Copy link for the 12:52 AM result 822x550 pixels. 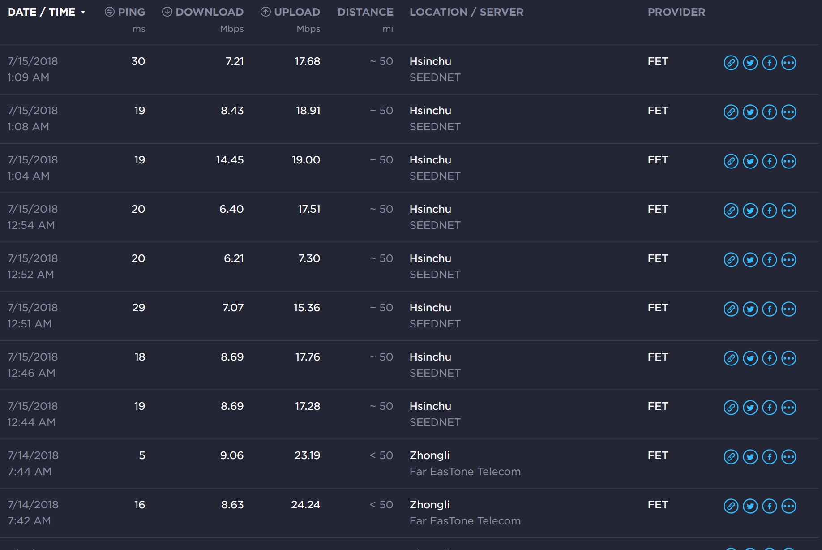(731, 260)
